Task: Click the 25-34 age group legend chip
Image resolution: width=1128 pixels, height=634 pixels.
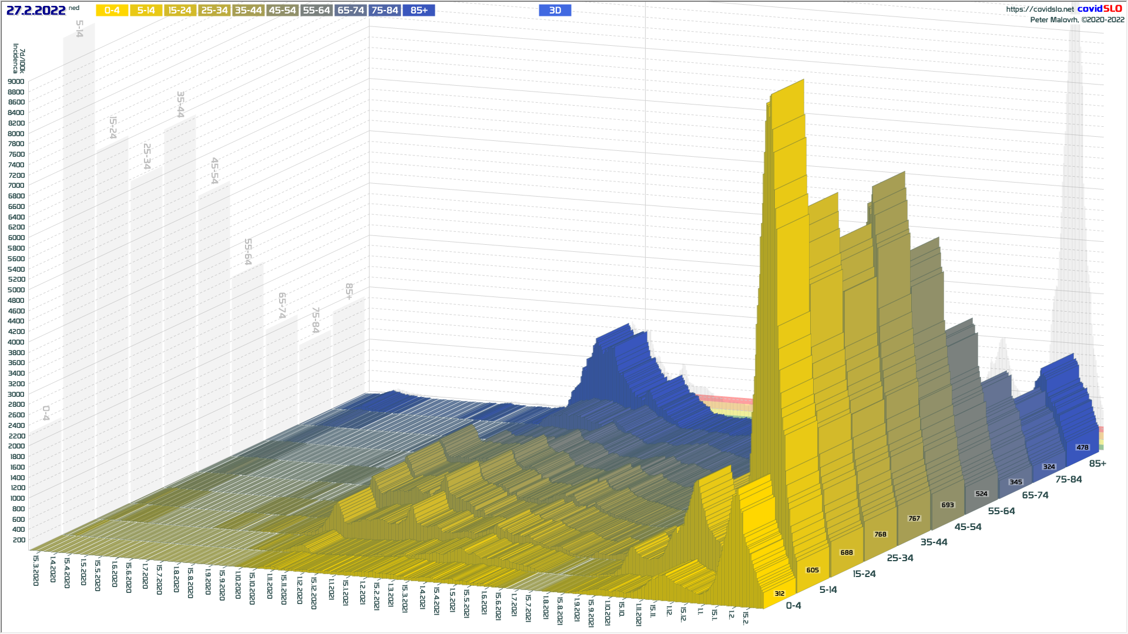Action: [214, 11]
